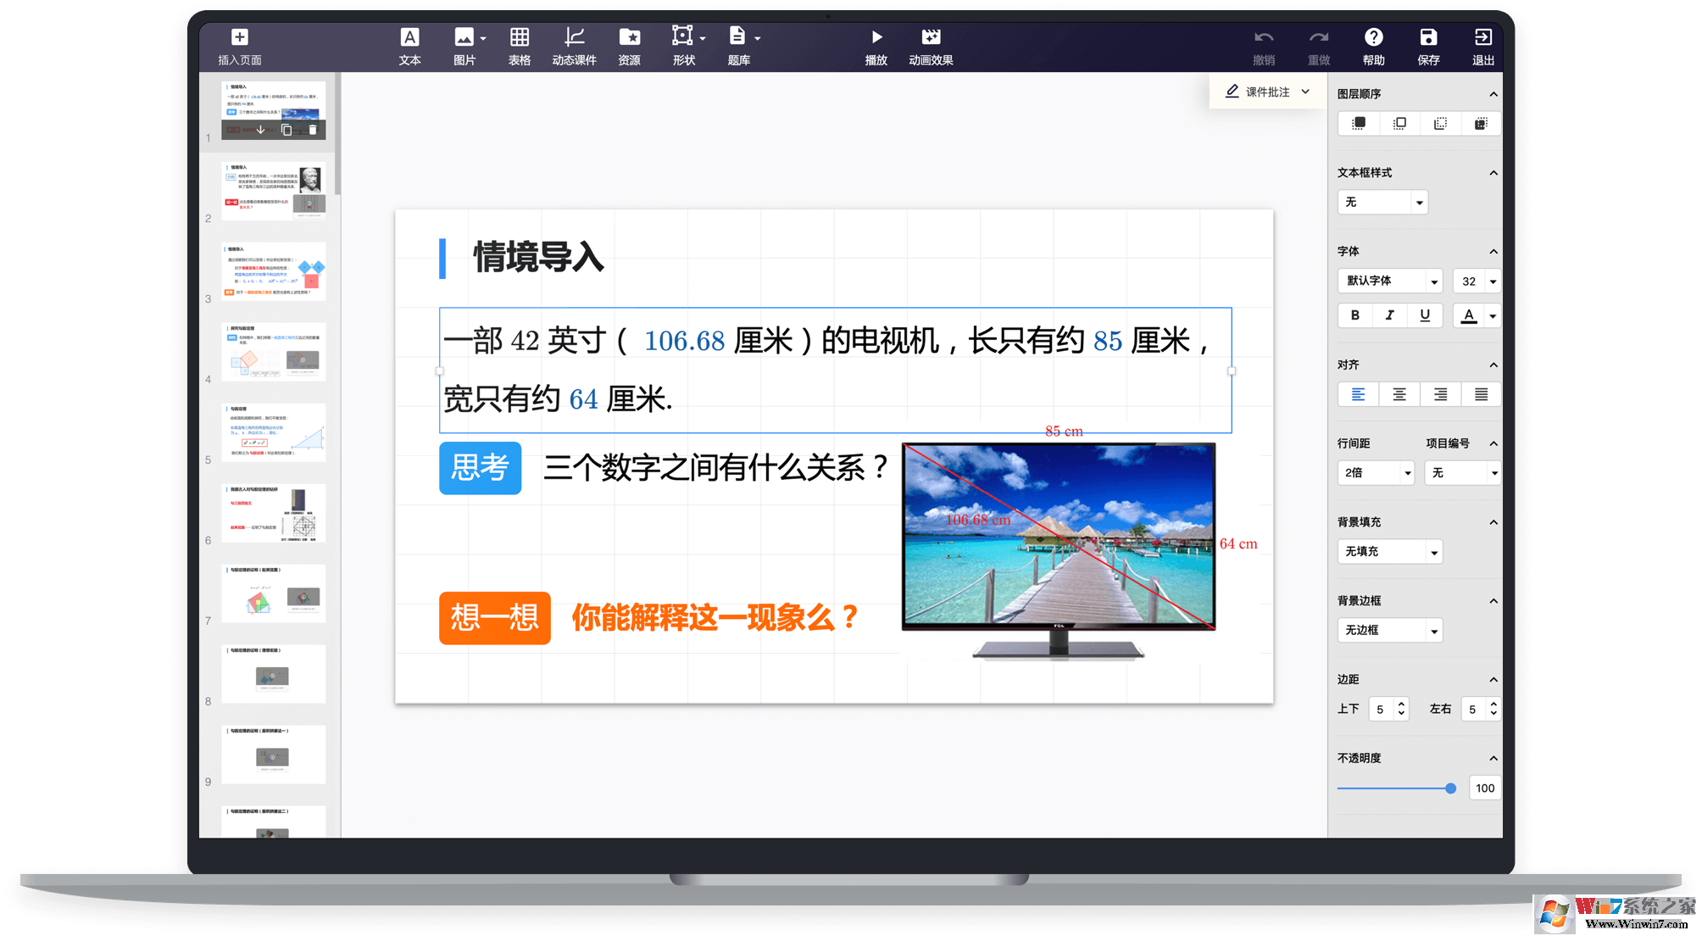The height and width of the screenshot is (936, 1702).
Task: Enable underline for the selected text
Action: pos(1425,315)
